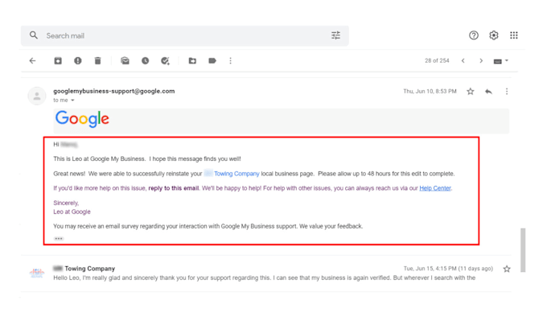The width and height of the screenshot is (547, 329).
Task: Open Move to folder menu
Action: point(192,60)
